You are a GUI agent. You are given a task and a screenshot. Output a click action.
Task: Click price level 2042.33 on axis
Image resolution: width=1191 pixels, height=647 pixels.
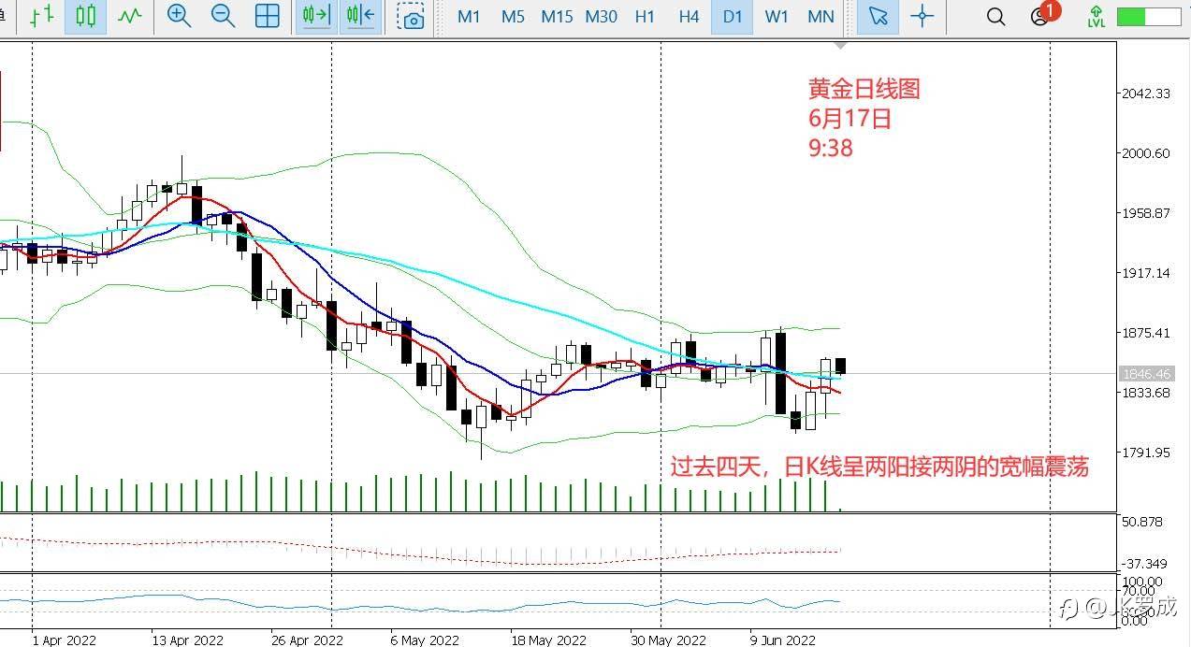[1146, 93]
